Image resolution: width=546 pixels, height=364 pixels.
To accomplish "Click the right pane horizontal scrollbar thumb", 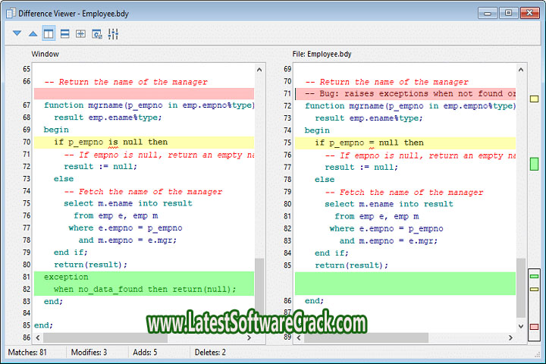I will point(366,337).
